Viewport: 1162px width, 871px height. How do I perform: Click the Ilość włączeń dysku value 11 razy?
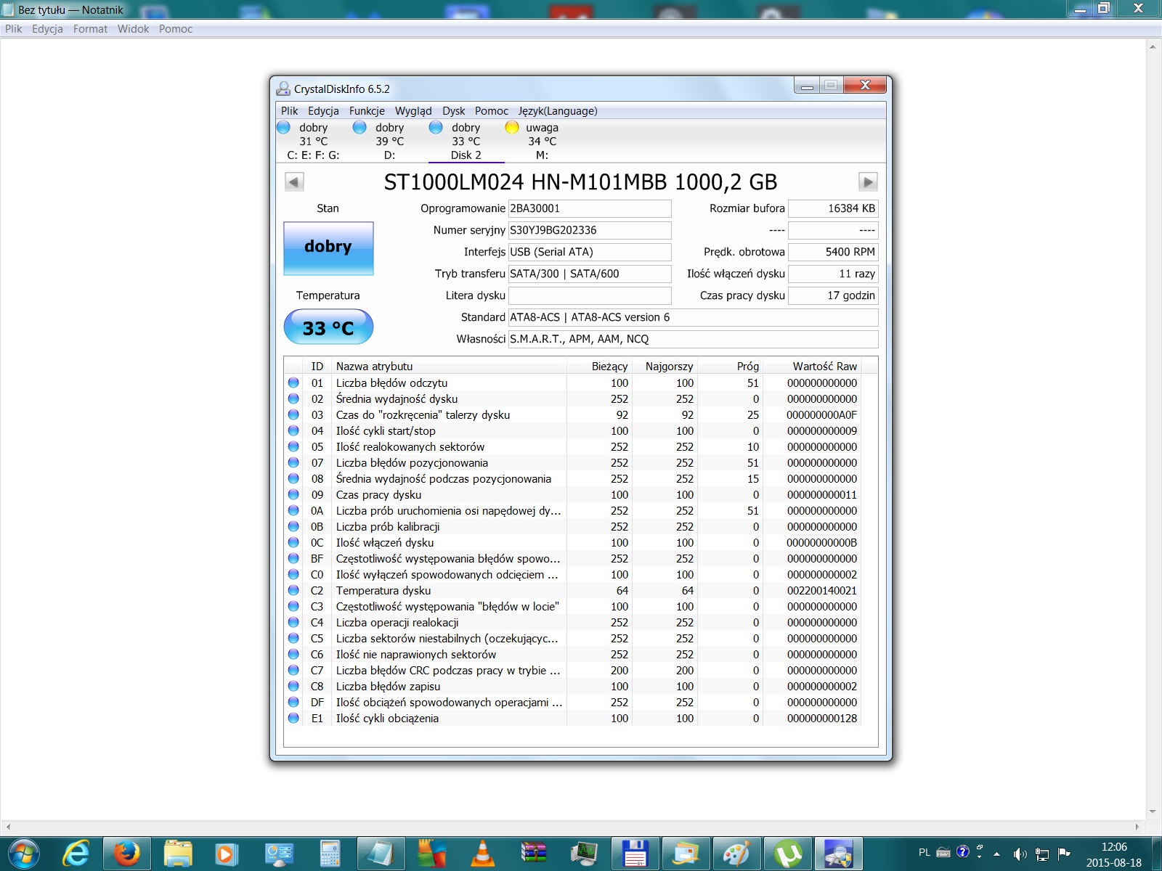tap(833, 274)
